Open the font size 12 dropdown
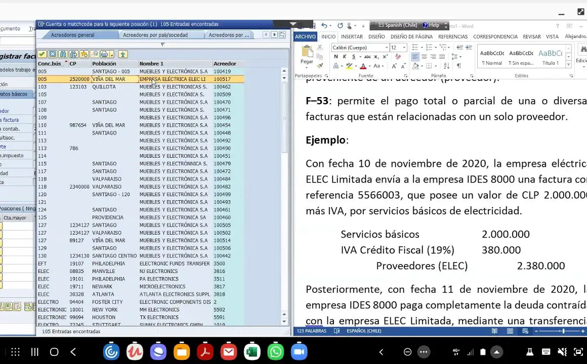587x364 pixels. pyautogui.click(x=404, y=48)
